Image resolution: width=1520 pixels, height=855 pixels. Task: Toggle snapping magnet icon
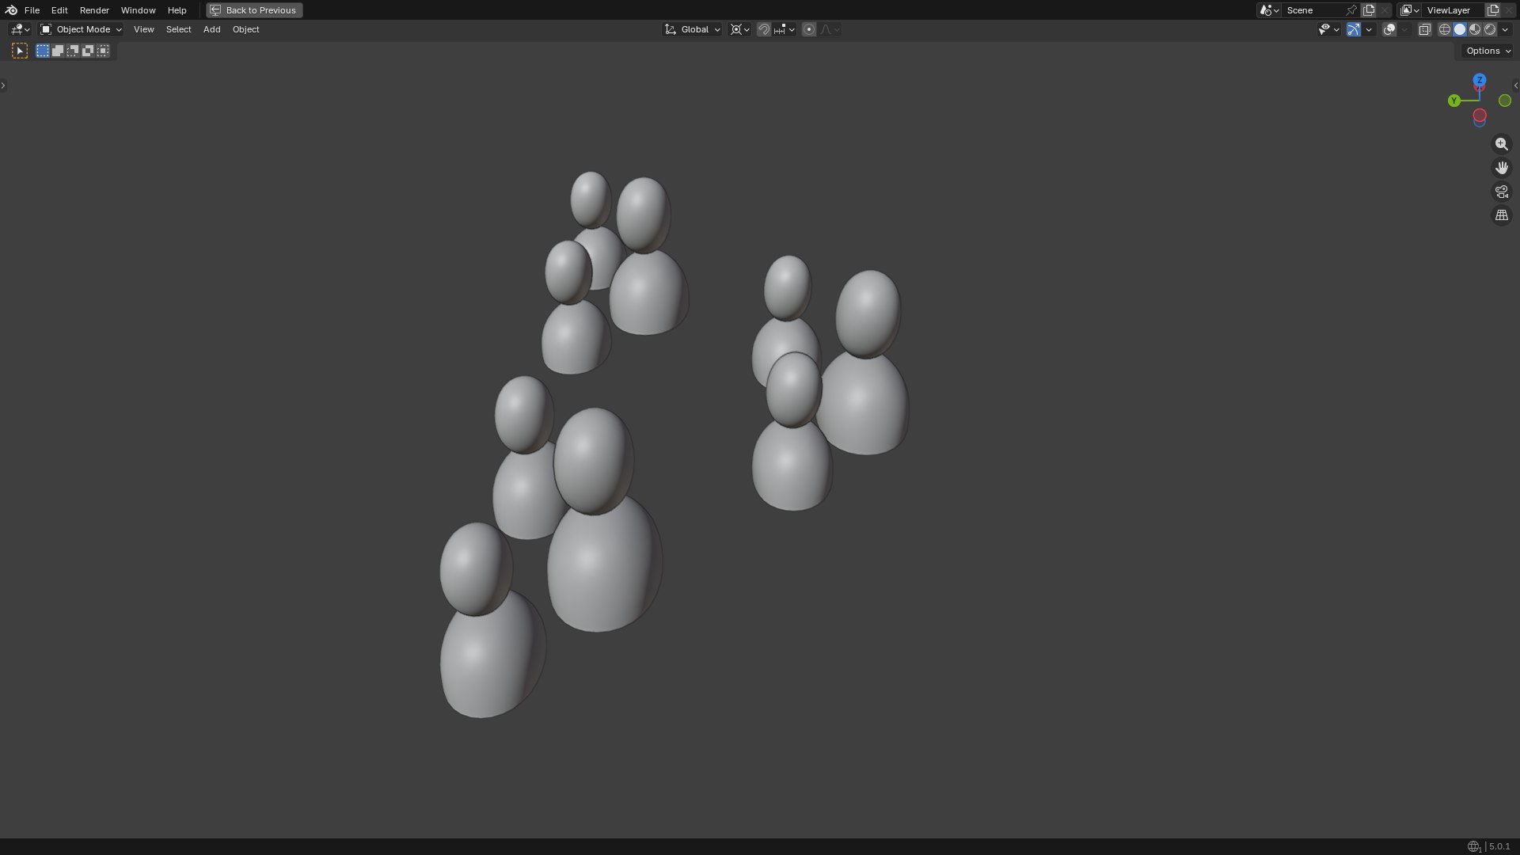(764, 29)
